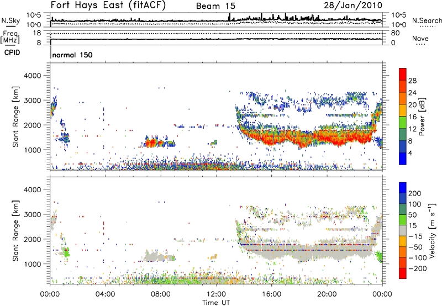442x306 pixels.
Task: Click the 'N.Search' legend label
Action: tap(427, 20)
